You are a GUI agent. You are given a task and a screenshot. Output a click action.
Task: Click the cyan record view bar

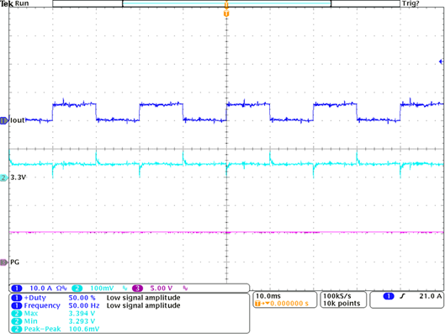[x=226, y=3]
